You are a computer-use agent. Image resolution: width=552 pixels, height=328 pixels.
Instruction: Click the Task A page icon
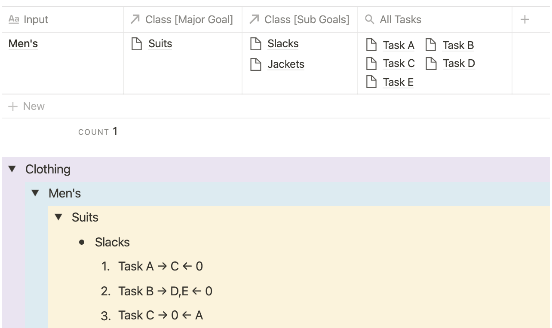coord(371,45)
